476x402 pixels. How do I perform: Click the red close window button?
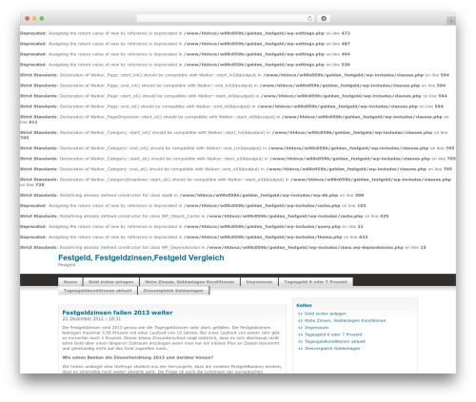(28, 19)
